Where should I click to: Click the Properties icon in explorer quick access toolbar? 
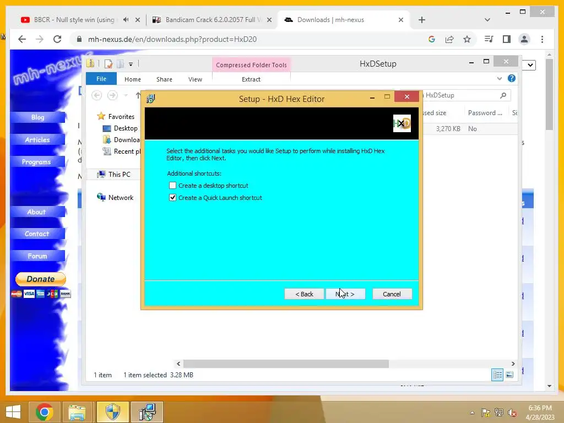coord(109,64)
